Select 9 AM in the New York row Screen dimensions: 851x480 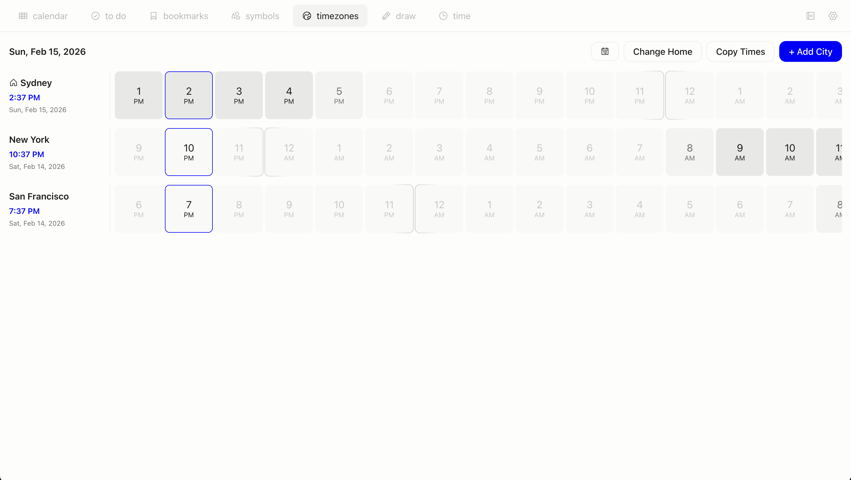tap(740, 152)
